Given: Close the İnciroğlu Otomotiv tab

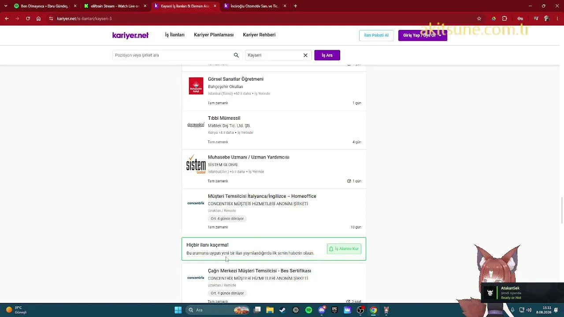Looking at the screenshot, I should click(285, 6).
